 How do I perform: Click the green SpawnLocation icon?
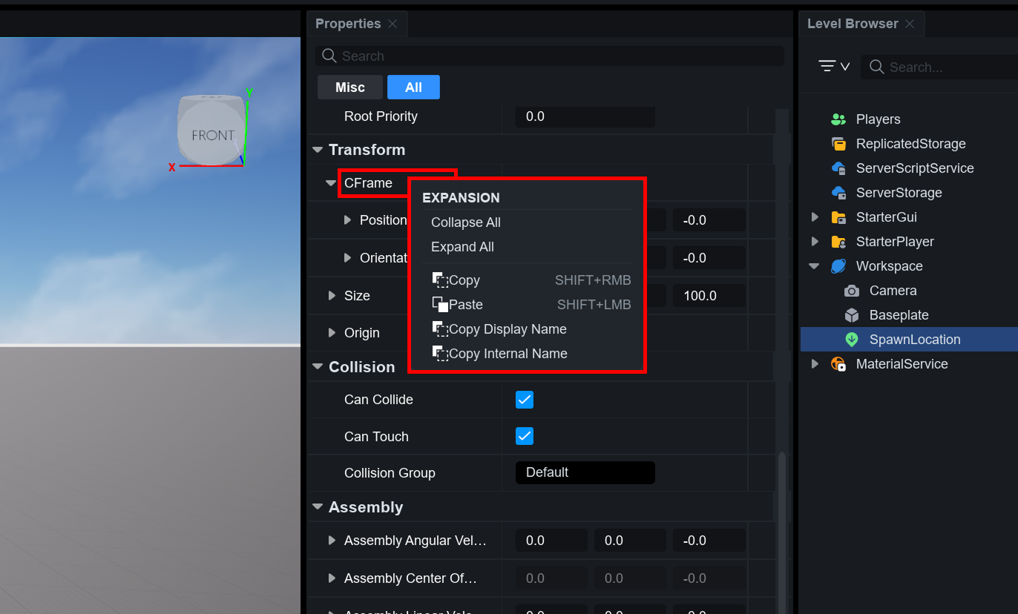click(852, 340)
